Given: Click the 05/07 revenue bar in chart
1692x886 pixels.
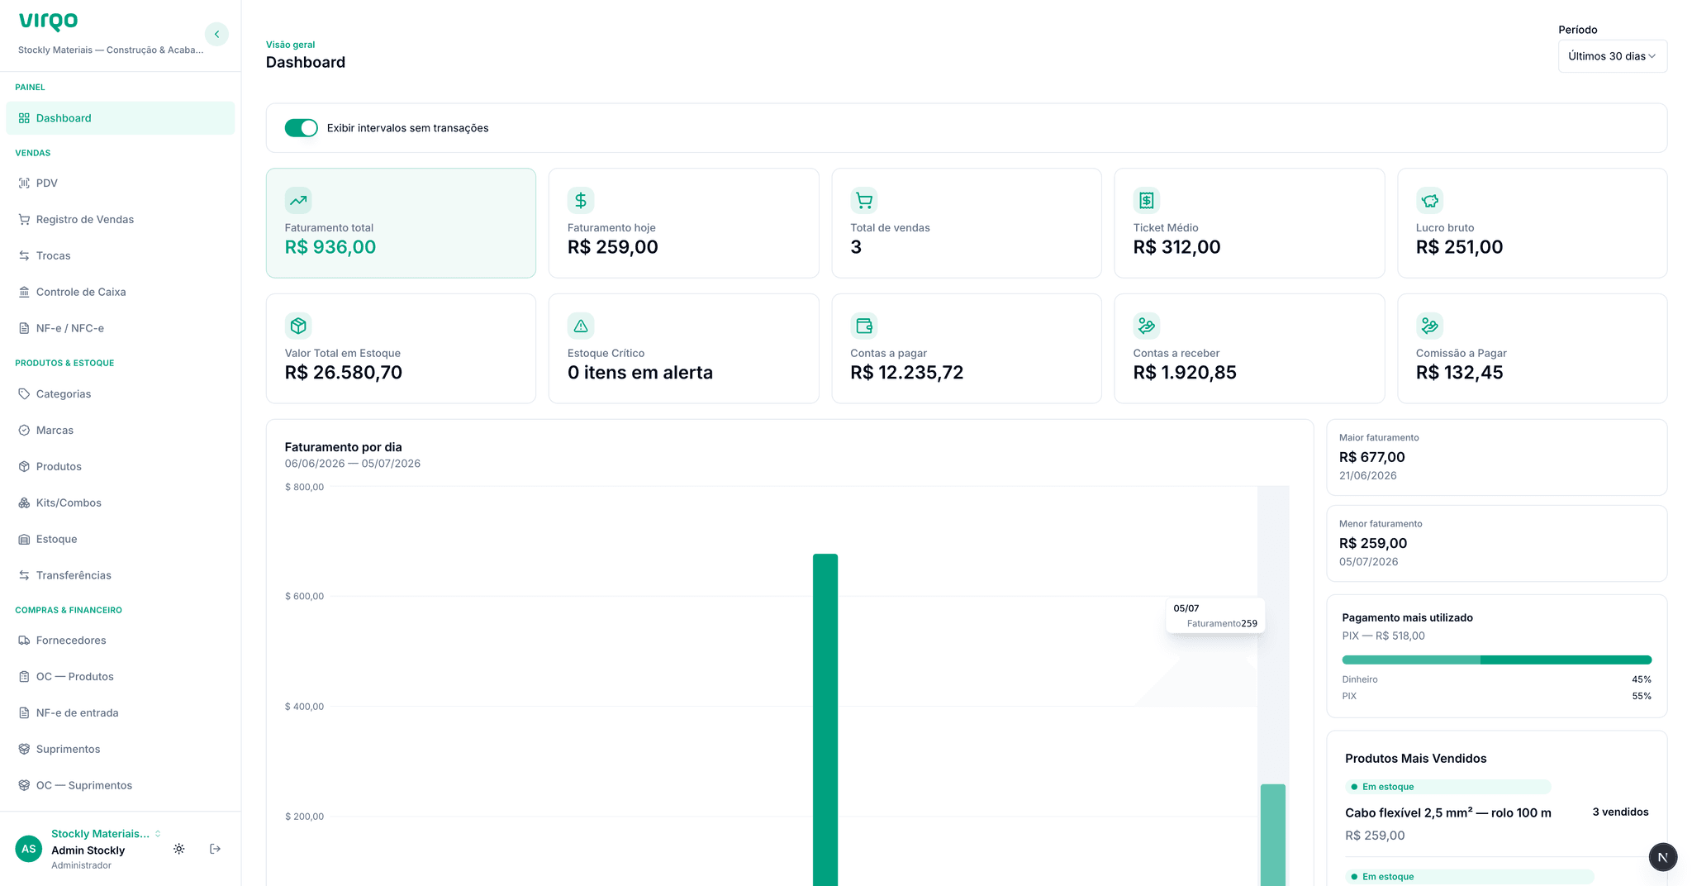Looking at the screenshot, I should (x=1273, y=835).
